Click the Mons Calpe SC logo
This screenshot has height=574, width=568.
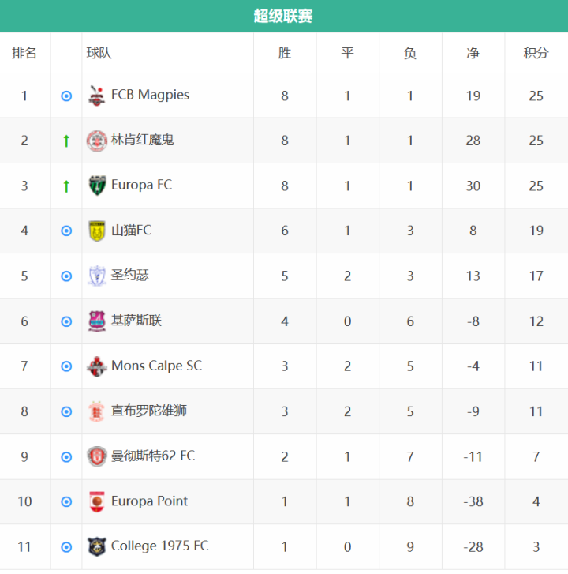click(97, 366)
